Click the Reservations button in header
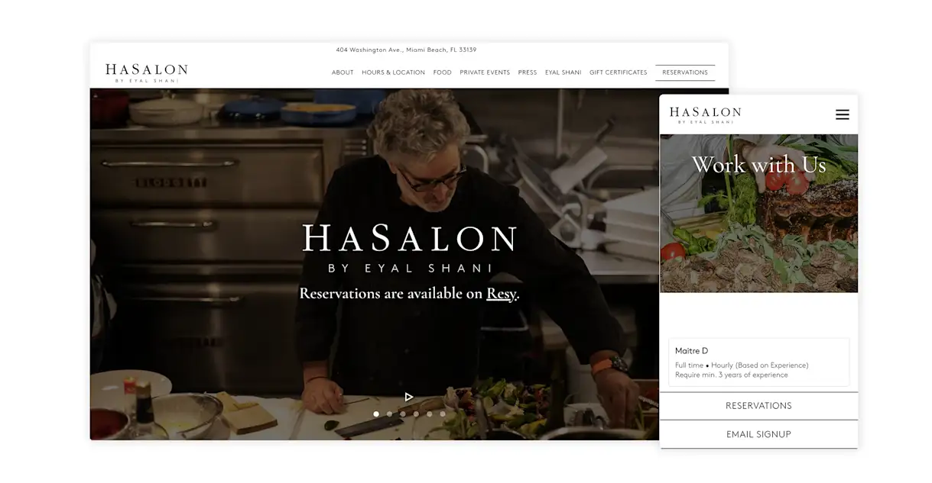The height and width of the screenshot is (483, 932). pos(685,72)
